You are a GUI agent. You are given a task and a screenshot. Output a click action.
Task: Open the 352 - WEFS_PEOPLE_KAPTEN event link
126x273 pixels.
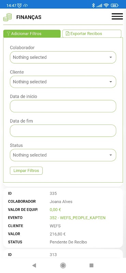pos(78,218)
